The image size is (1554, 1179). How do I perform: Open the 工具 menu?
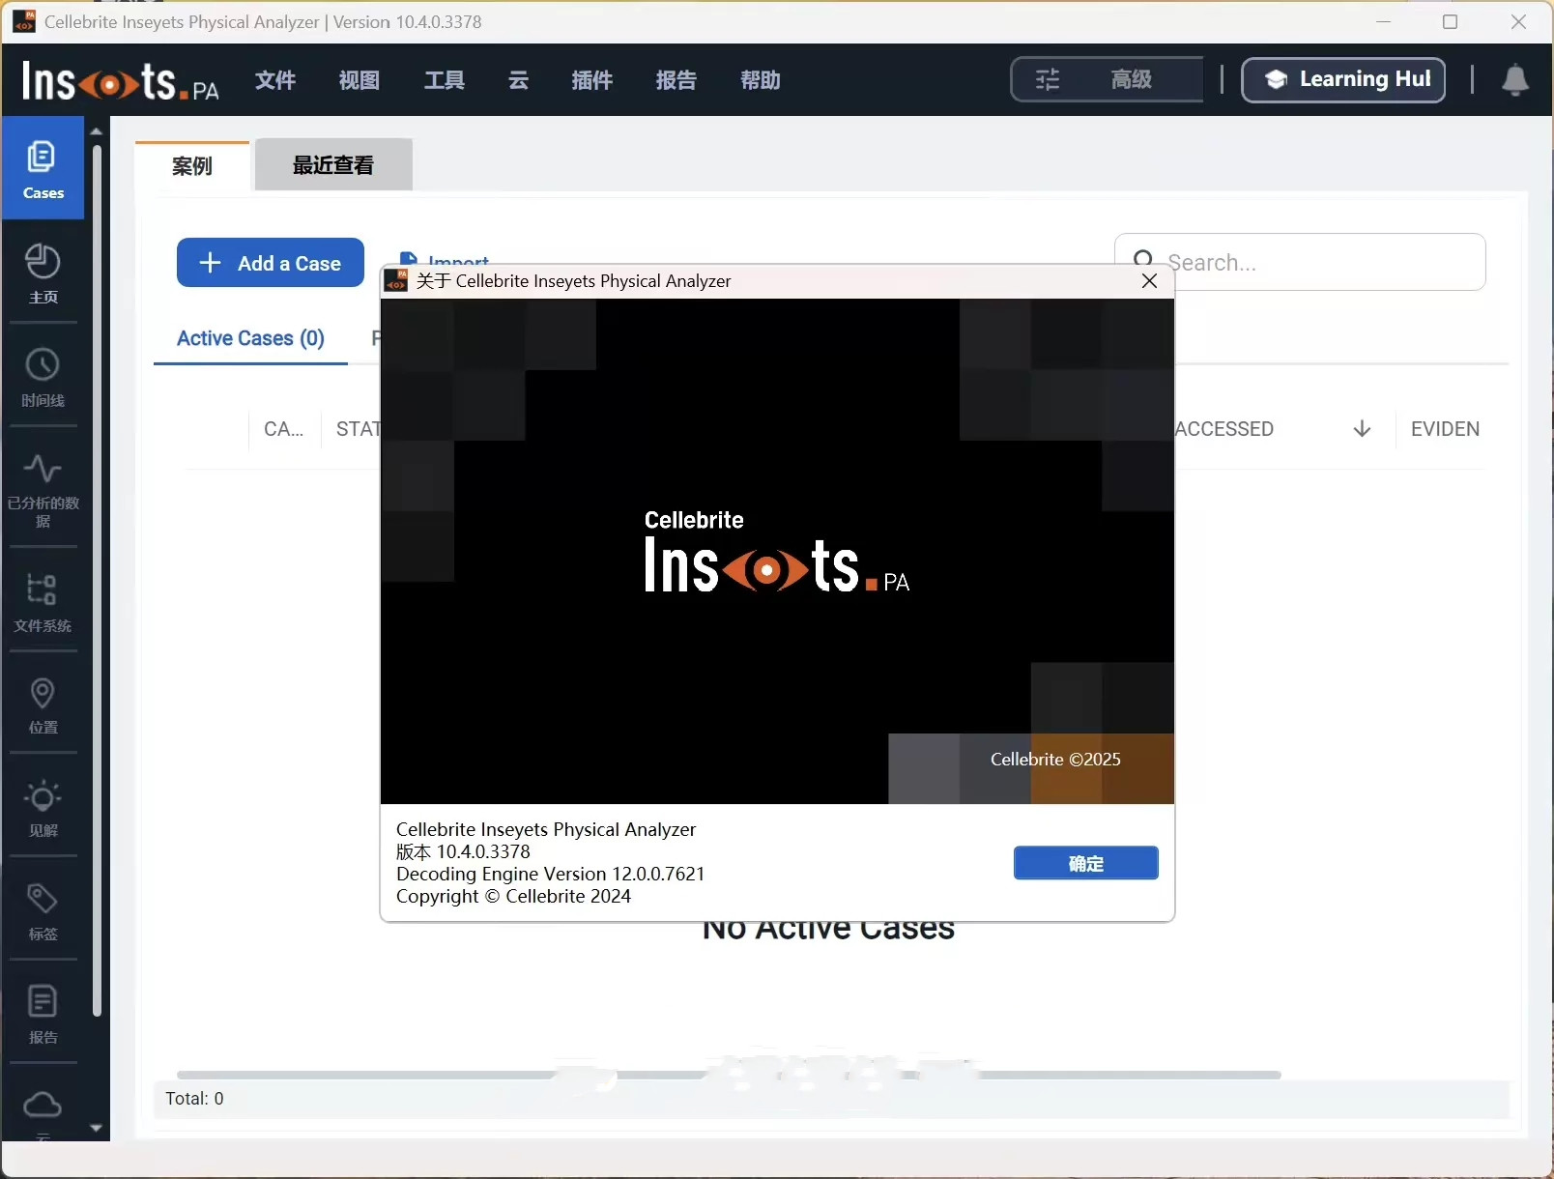click(445, 80)
